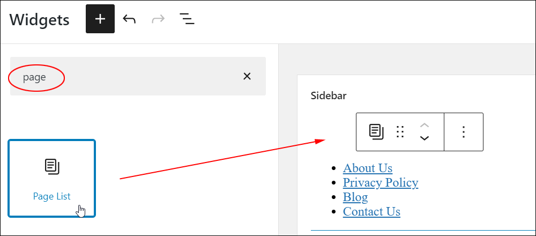The height and width of the screenshot is (236, 536).
Task: Clear the block search with X
Action: (247, 76)
